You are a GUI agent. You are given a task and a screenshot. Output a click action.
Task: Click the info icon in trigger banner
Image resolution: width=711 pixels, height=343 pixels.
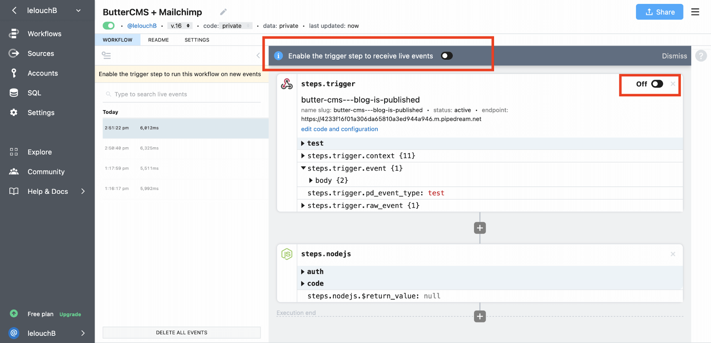[278, 56]
